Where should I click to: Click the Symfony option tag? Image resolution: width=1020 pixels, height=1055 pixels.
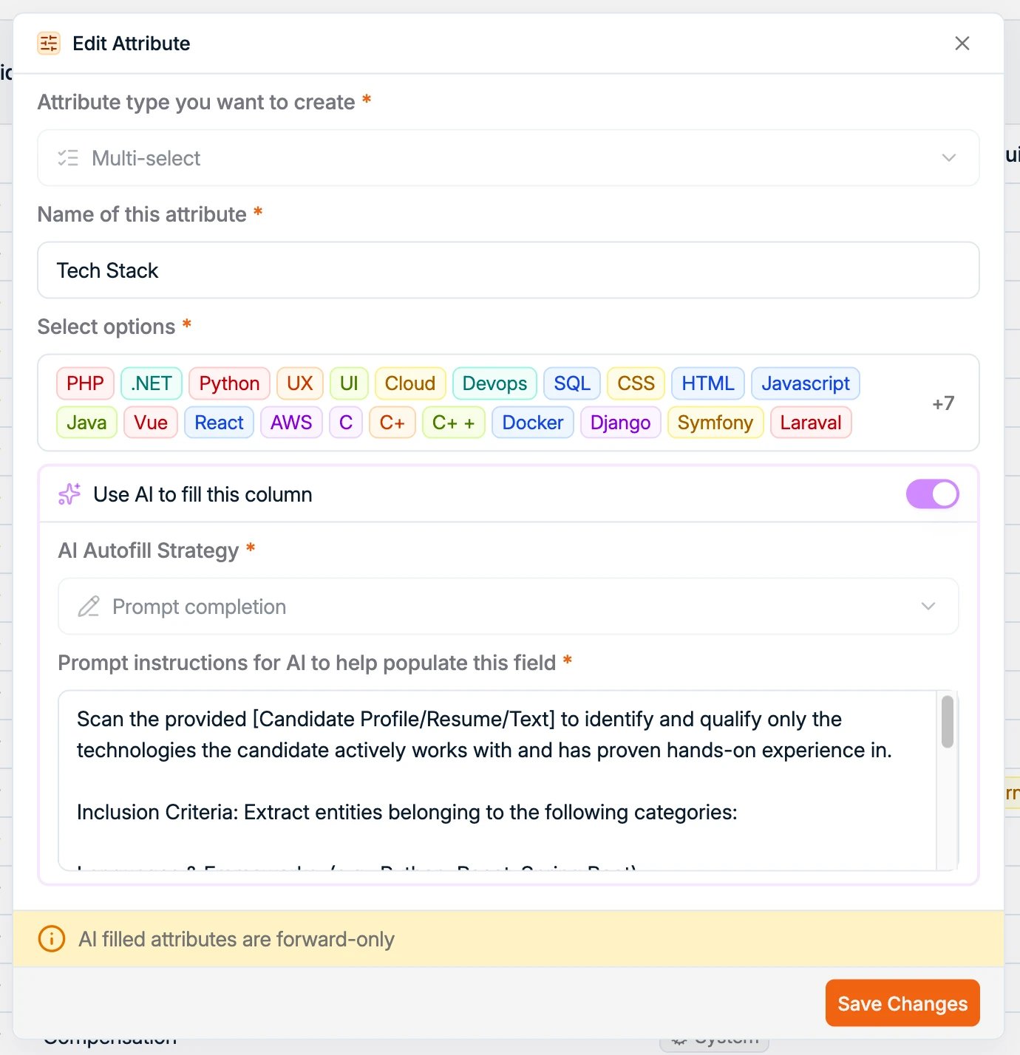tap(715, 423)
